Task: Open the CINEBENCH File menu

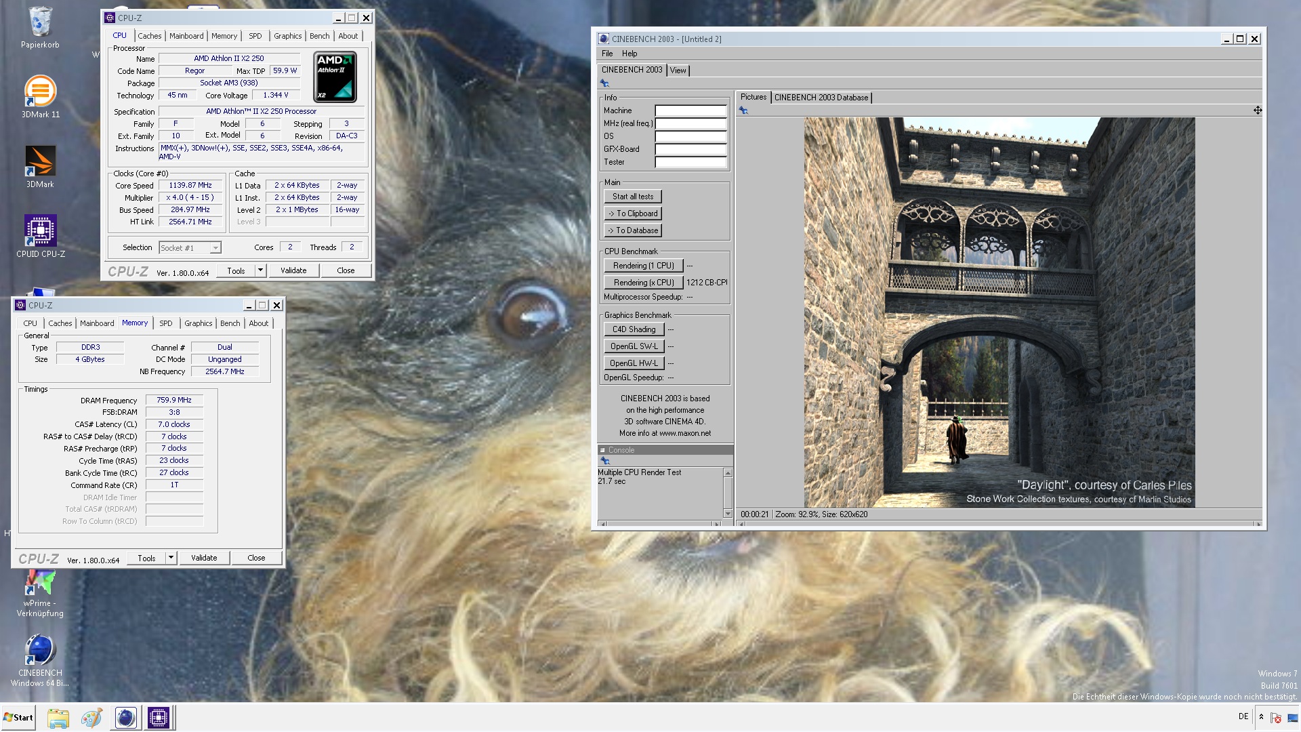Action: click(x=607, y=54)
